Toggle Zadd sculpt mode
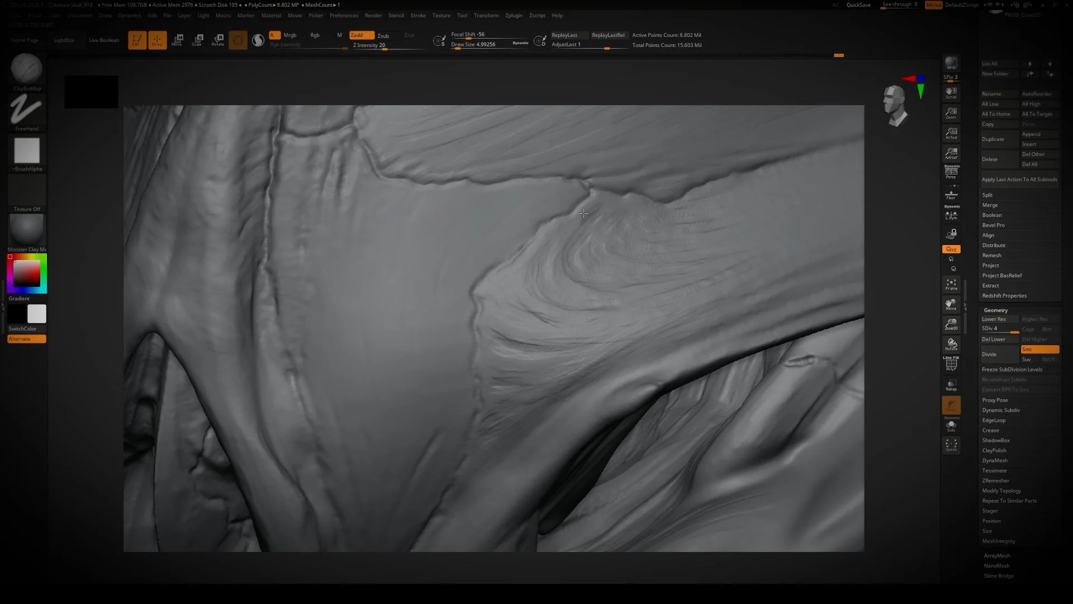This screenshot has height=604, width=1073. [x=362, y=35]
